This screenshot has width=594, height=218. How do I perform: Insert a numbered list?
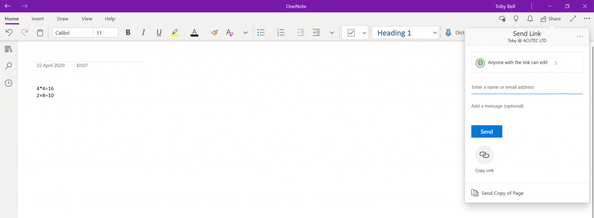click(x=281, y=33)
